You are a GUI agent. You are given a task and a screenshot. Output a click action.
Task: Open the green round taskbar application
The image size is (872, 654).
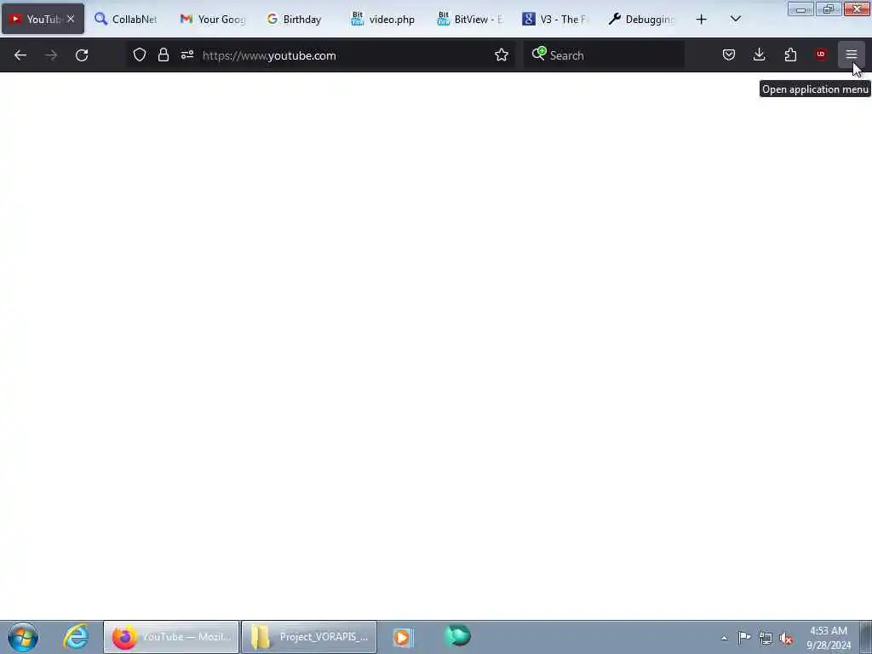click(457, 636)
